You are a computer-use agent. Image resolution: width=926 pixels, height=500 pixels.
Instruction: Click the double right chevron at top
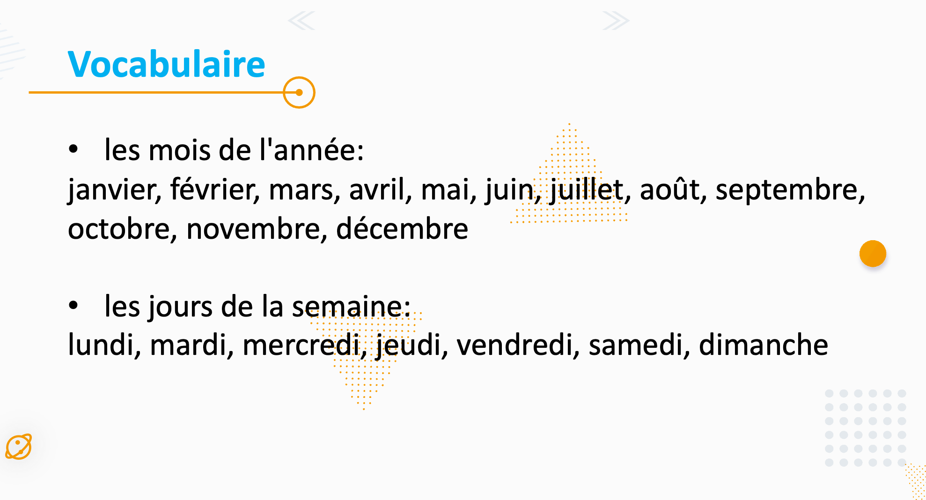click(615, 21)
